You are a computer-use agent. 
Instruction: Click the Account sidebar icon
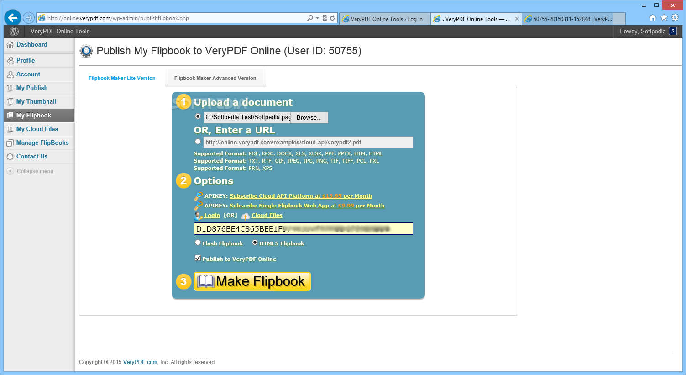[10, 74]
